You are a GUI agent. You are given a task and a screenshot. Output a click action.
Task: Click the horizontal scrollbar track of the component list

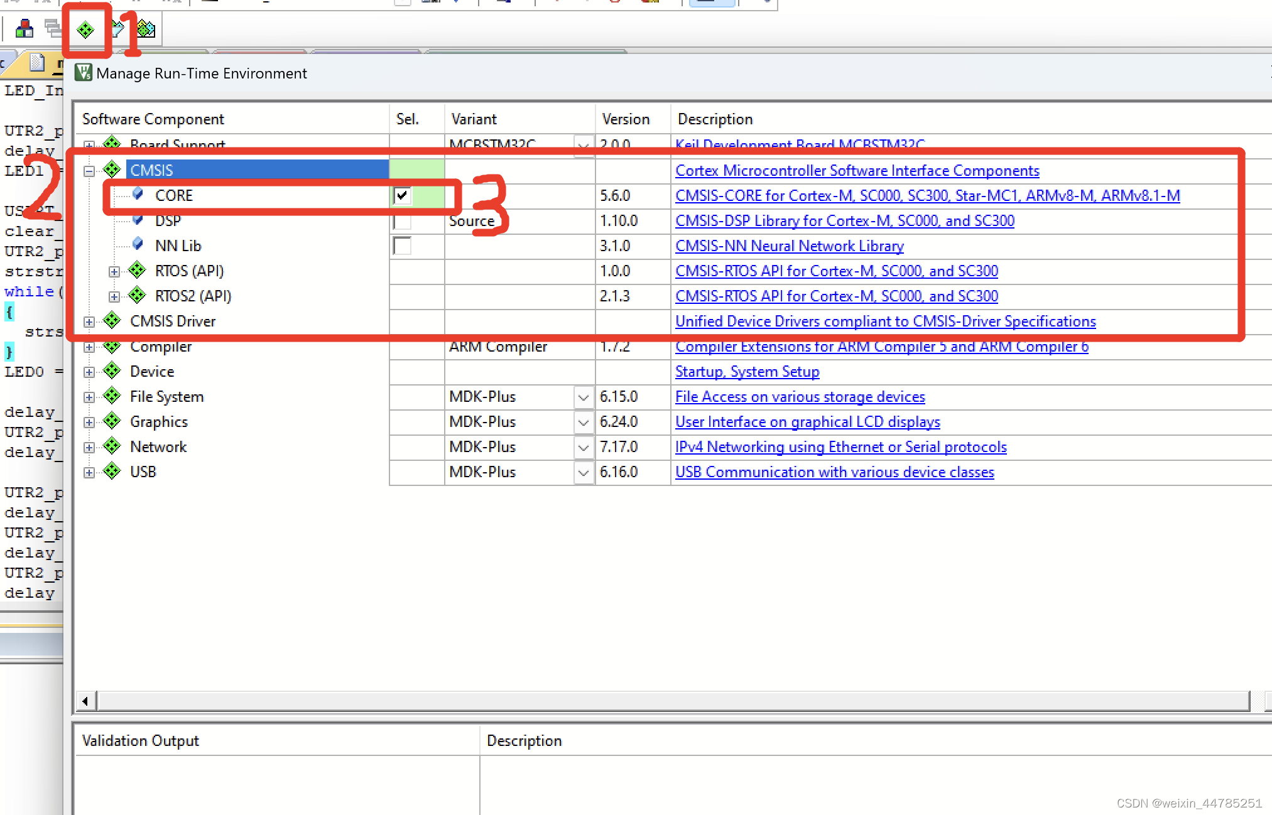pyautogui.click(x=673, y=701)
